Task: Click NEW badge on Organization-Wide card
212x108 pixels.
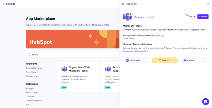Action: click(64, 87)
